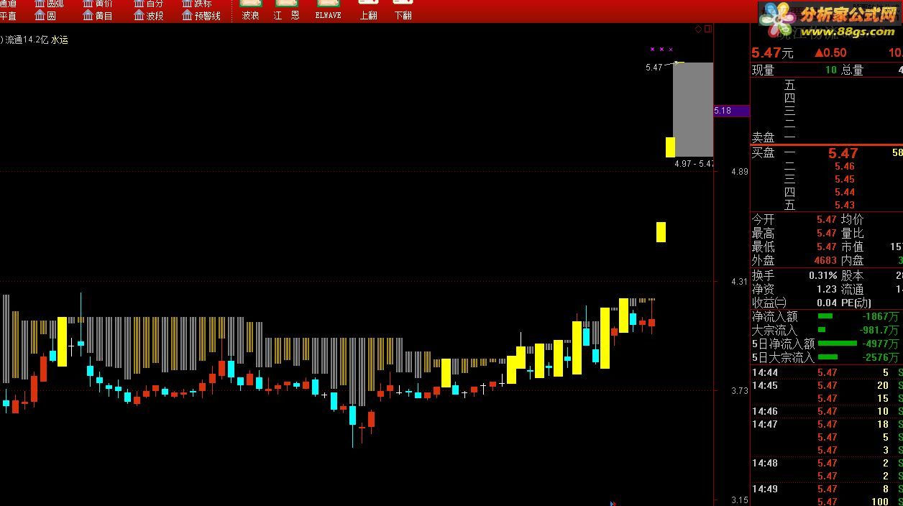The width and height of the screenshot is (903, 506).
Task: Click the 14:47 trade tick row
Action: [827, 424]
